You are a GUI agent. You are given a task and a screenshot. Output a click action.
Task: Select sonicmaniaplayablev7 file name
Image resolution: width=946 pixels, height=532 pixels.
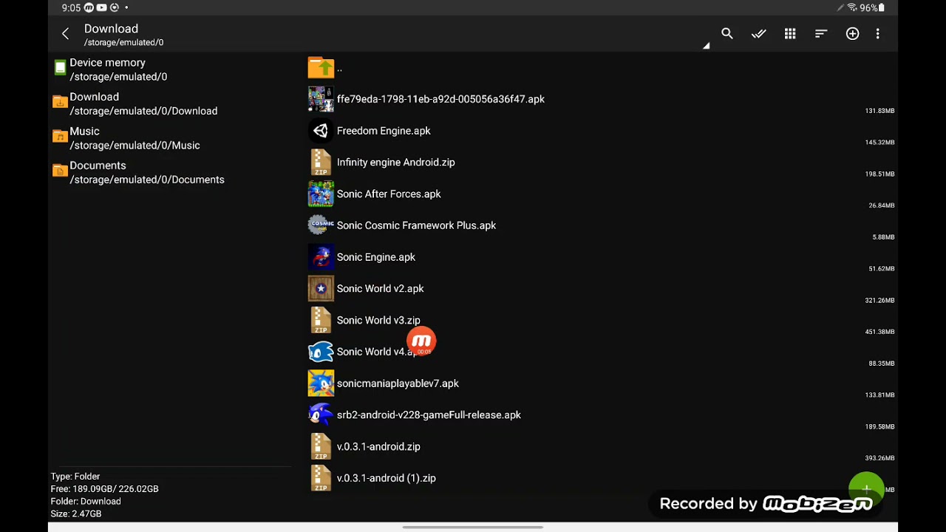398,383
